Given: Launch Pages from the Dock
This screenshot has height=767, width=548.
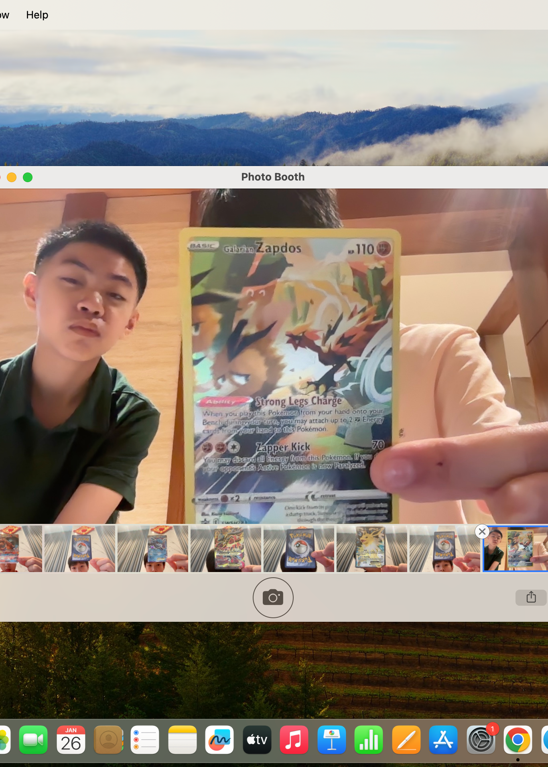Looking at the screenshot, I should tap(406, 740).
